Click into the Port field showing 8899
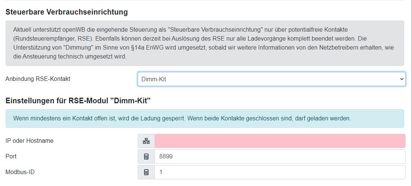Screen dimensions: 412x186 (x=280, y=157)
